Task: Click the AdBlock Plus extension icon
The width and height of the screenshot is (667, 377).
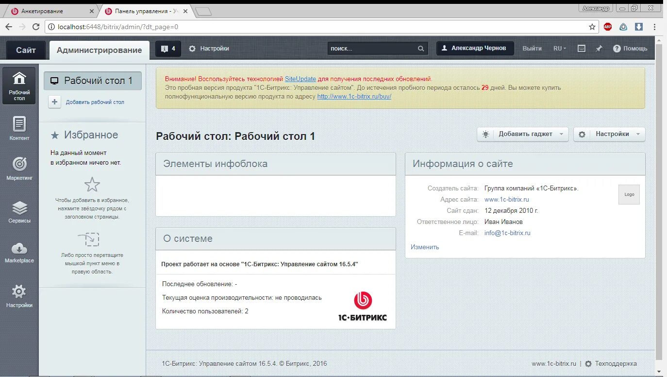Action: 608,27
